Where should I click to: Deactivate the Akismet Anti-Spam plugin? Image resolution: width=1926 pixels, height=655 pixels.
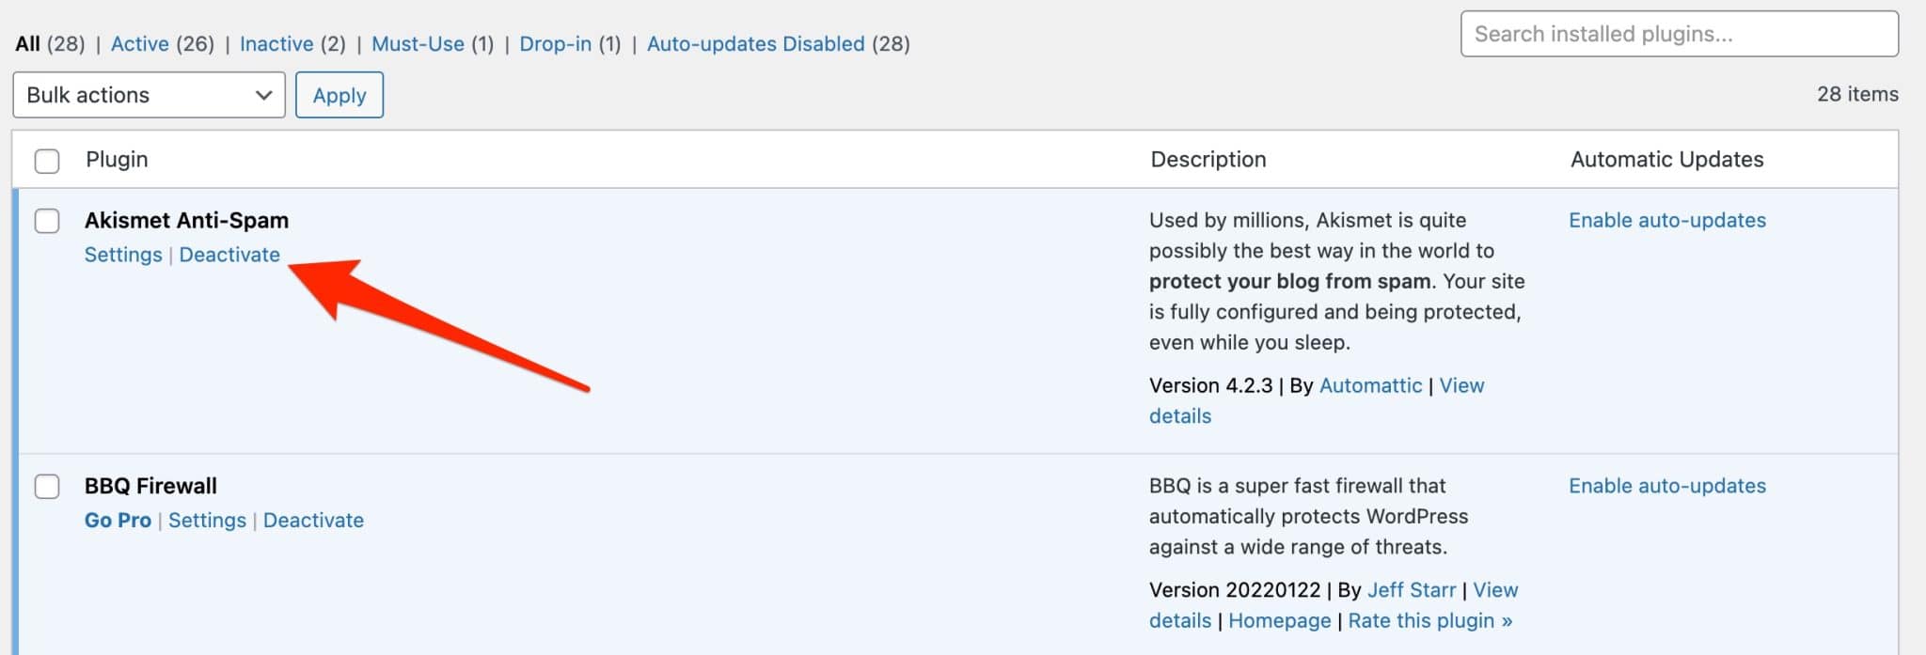(x=229, y=255)
